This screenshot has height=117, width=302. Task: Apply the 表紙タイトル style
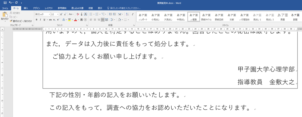pyautogui.click(x=206, y=16)
